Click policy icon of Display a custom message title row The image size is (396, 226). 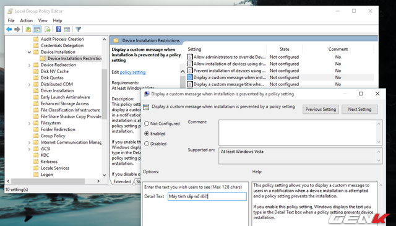pos(190,84)
